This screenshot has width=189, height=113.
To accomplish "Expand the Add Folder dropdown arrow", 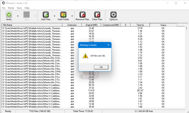I will [x=72, y=16].
